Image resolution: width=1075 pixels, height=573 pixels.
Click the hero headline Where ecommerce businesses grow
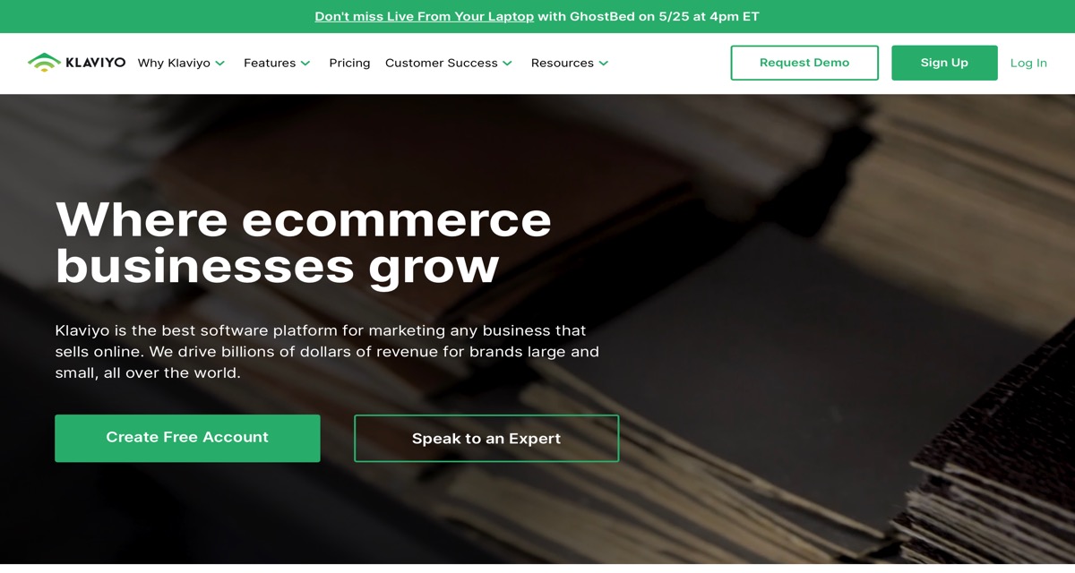pos(303,243)
